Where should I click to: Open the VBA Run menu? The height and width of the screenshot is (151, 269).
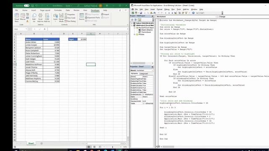tap(173, 9)
